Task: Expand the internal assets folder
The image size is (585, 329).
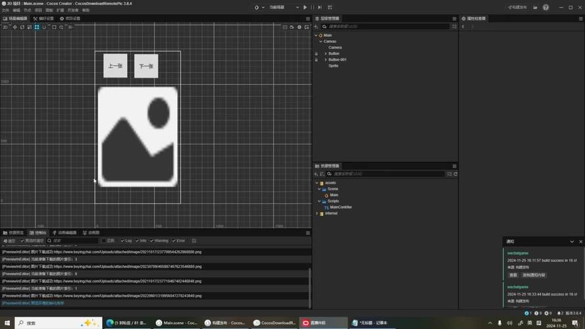Action: [317, 213]
